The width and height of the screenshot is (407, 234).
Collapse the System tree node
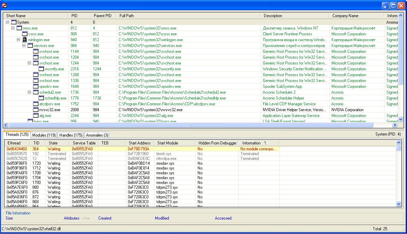pos(8,22)
